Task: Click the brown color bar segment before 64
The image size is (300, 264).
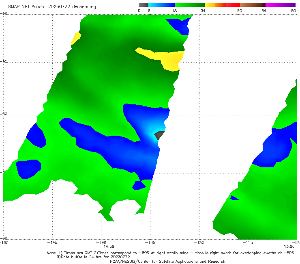Action: [253, 5]
